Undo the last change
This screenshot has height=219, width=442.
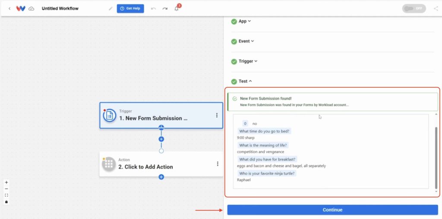coord(153,9)
